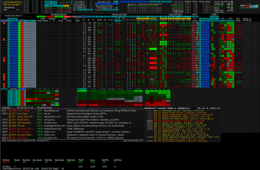Click the Breaking News panel heading

pos(44,107)
